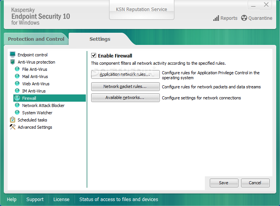280x206 pixels.
Task: Select IM Anti-Virus in the tree
Action: click(34, 91)
